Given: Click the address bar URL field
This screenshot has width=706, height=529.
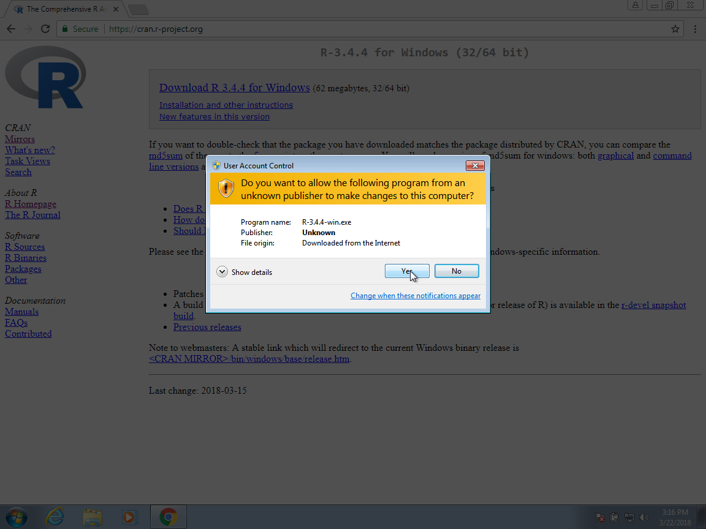Looking at the screenshot, I should coord(368,29).
